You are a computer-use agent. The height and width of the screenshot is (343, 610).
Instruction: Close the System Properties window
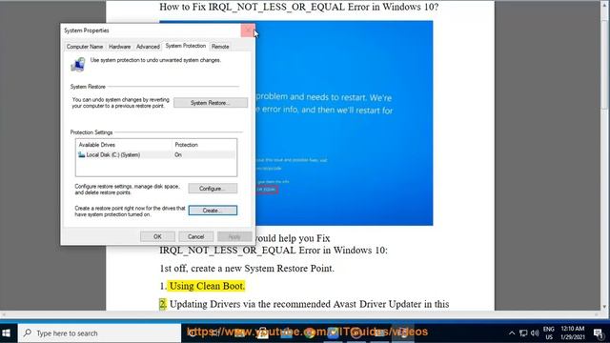pos(248,30)
